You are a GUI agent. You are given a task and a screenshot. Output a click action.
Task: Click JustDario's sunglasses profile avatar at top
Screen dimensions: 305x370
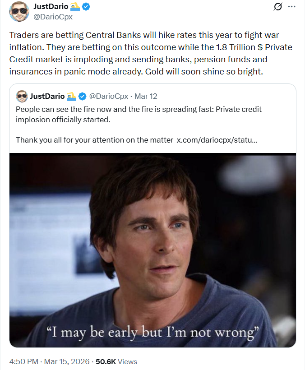(19, 12)
